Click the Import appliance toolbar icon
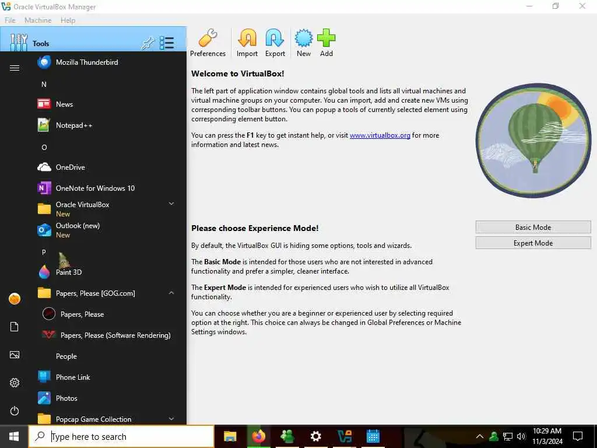Image resolution: width=597 pixels, height=448 pixels. click(x=247, y=43)
